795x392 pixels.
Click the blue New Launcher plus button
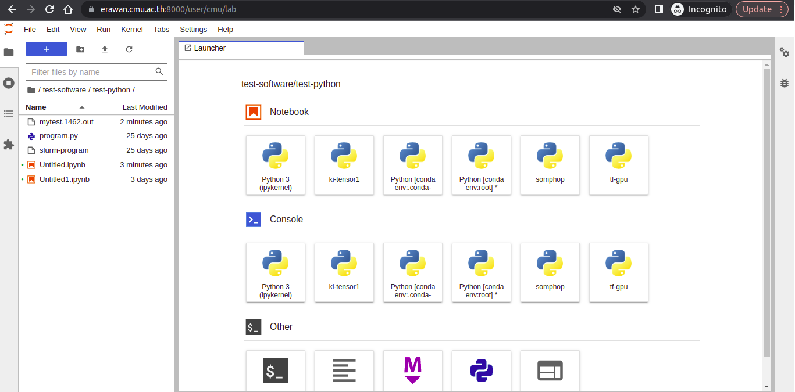[47, 49]
